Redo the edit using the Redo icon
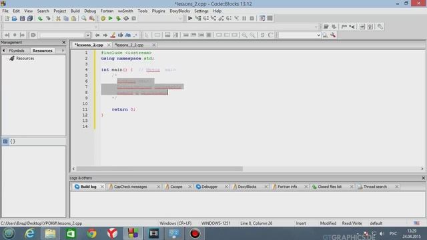Screen dimensions: 427x240 click(48, 19)
